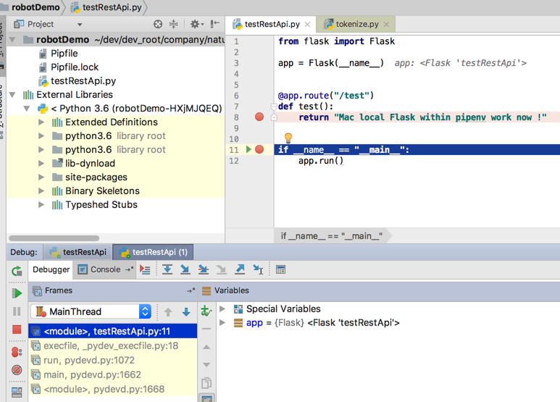Toggle Mute Breakpoints icon
The image size is (560, 402).
point(17,370)
